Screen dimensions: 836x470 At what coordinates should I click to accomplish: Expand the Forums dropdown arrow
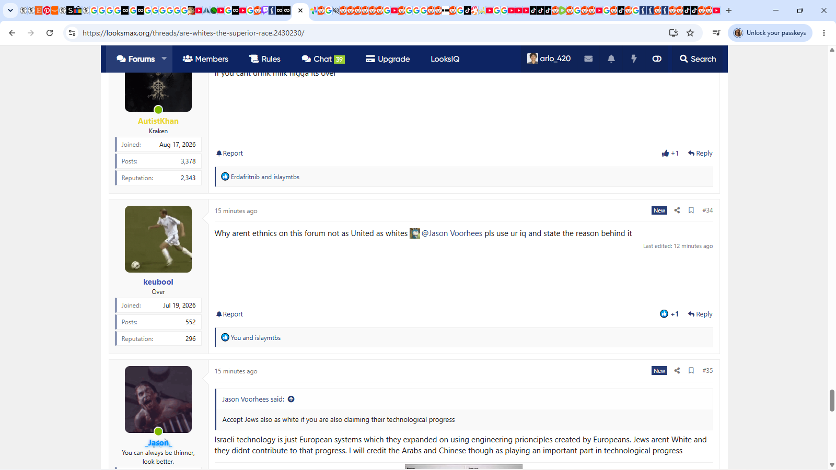tap(164, 59)
